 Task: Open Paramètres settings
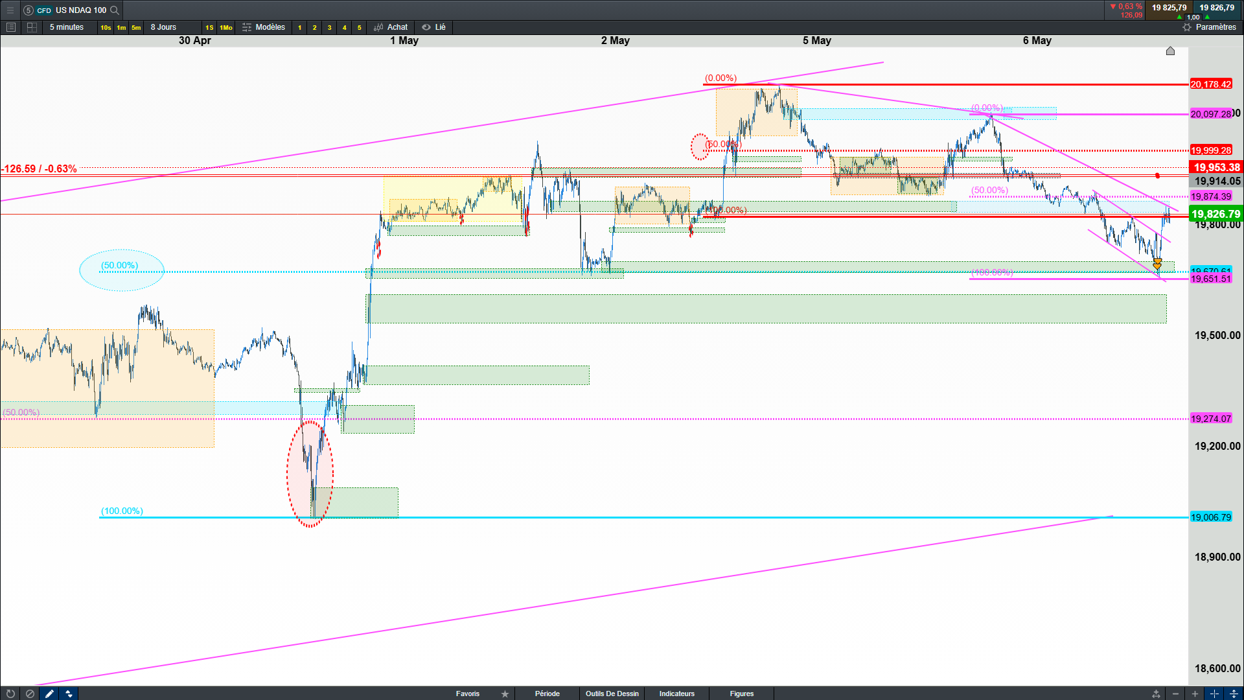coord(1209,27)
